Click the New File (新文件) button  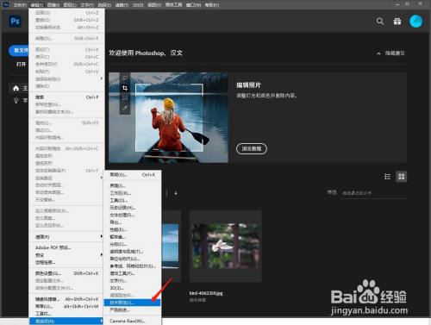tap(19, 50)
